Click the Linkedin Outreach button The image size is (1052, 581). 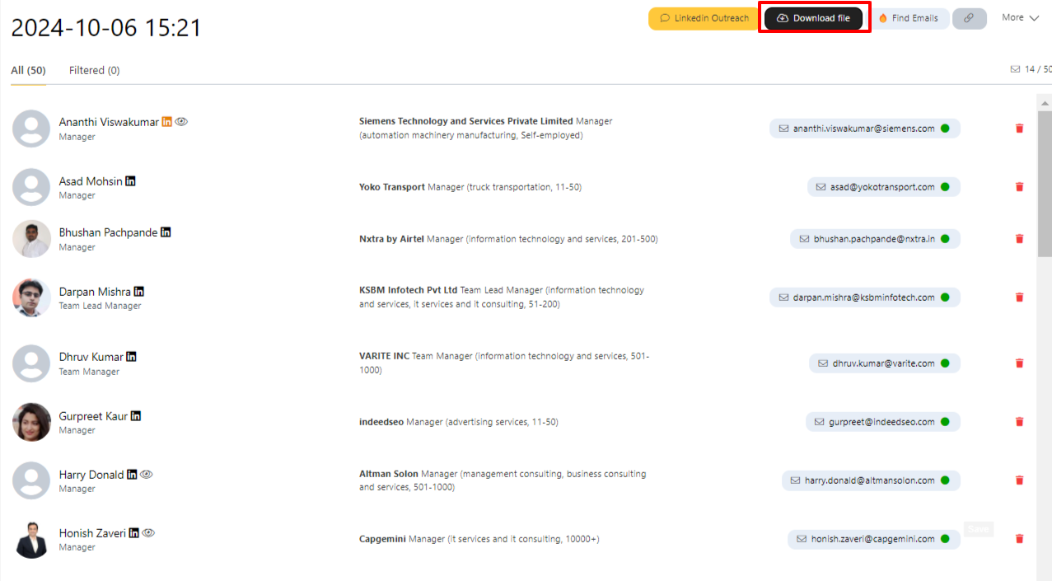tap(704, 18)
